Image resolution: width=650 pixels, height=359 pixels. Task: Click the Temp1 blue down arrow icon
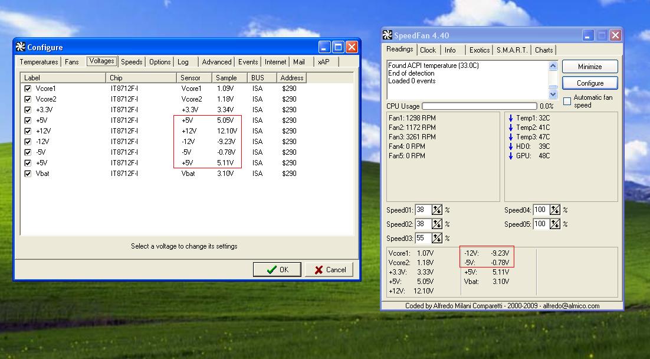[x=510, y=118]
